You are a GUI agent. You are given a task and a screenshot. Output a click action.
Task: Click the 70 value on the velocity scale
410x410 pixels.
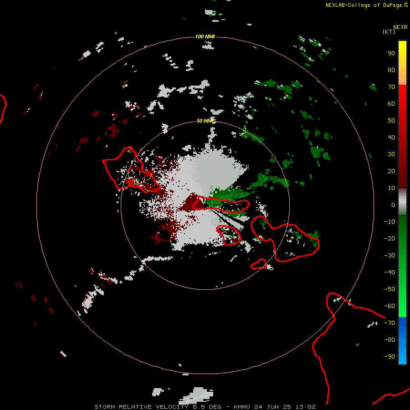(x=391, y=87)
